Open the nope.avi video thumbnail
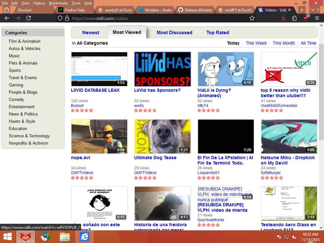The width and height of the screenshot is (324, 243). (x=99, y=136)
